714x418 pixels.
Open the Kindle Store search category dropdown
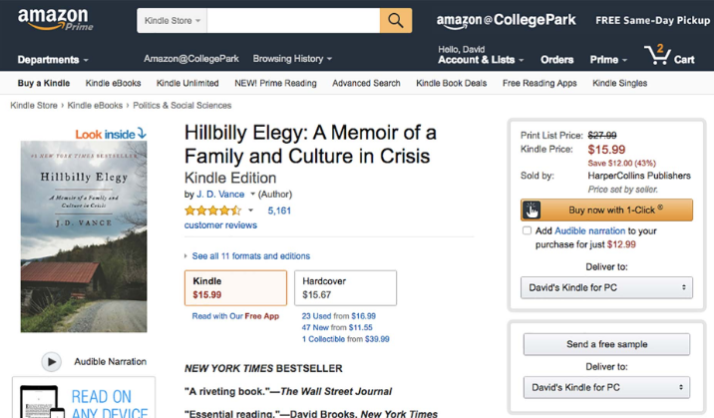pos(174,20)
